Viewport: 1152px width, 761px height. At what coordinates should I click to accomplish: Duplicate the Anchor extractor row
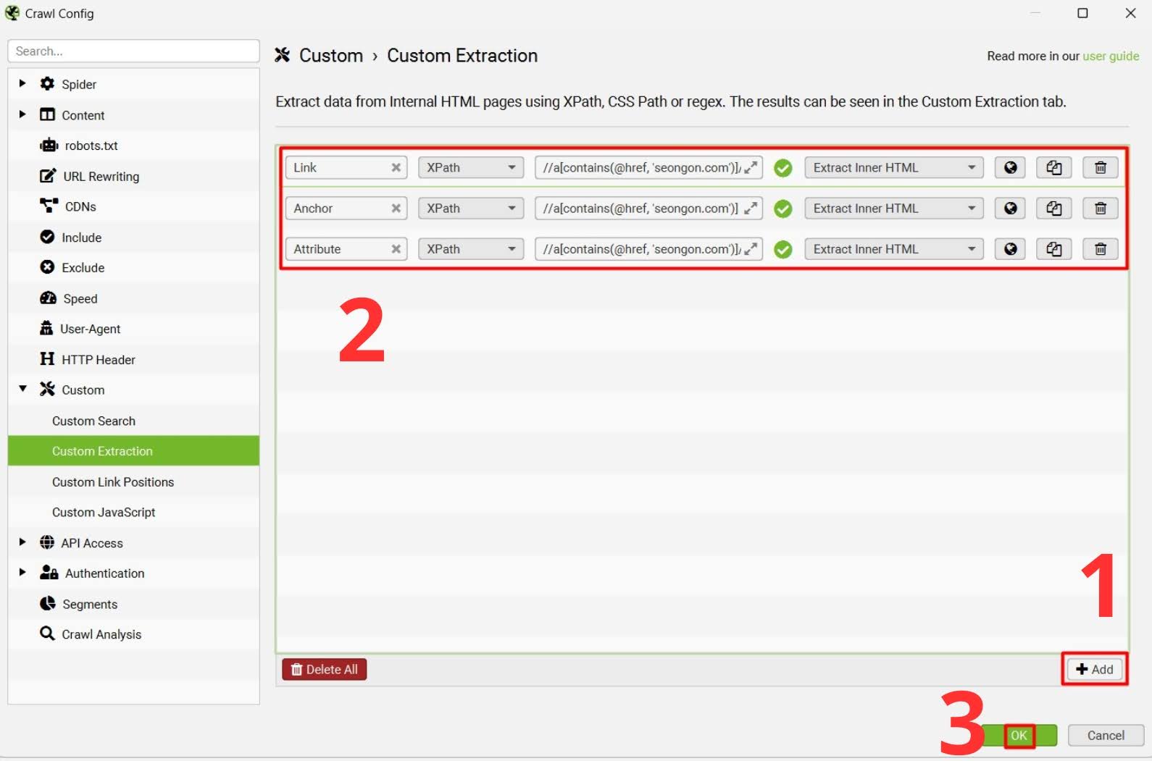(1054, 209)
